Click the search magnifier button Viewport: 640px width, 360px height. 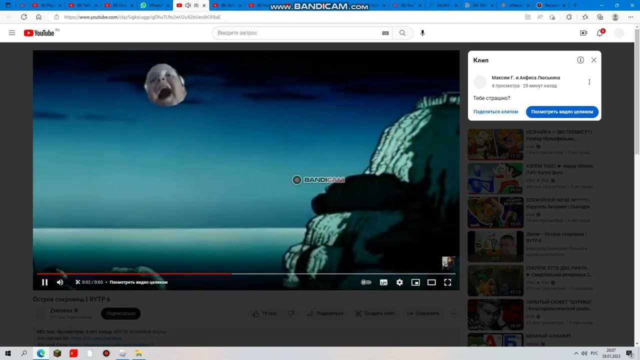(402, 33)
